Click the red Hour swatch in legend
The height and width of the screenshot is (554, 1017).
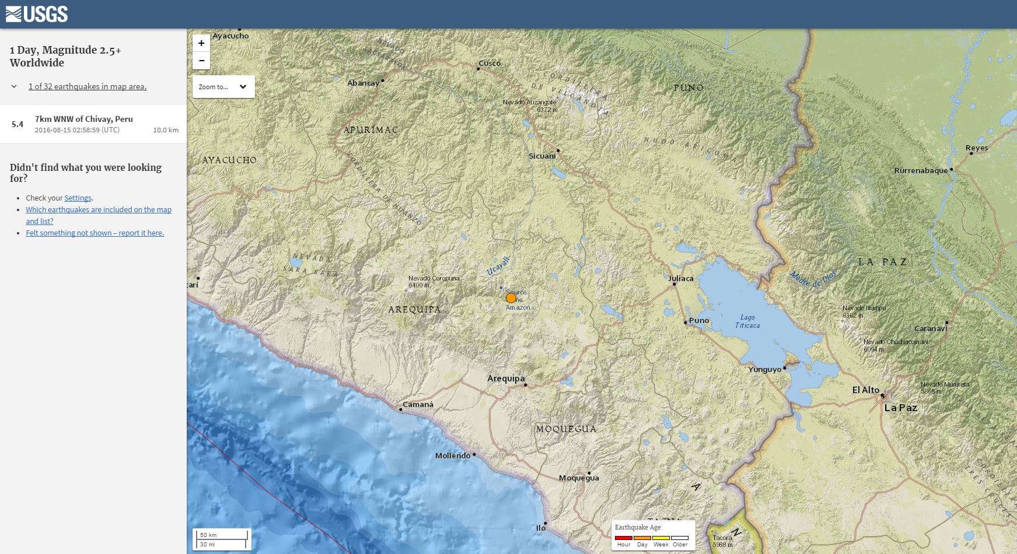pyautogui.click(x=624, y=538)
